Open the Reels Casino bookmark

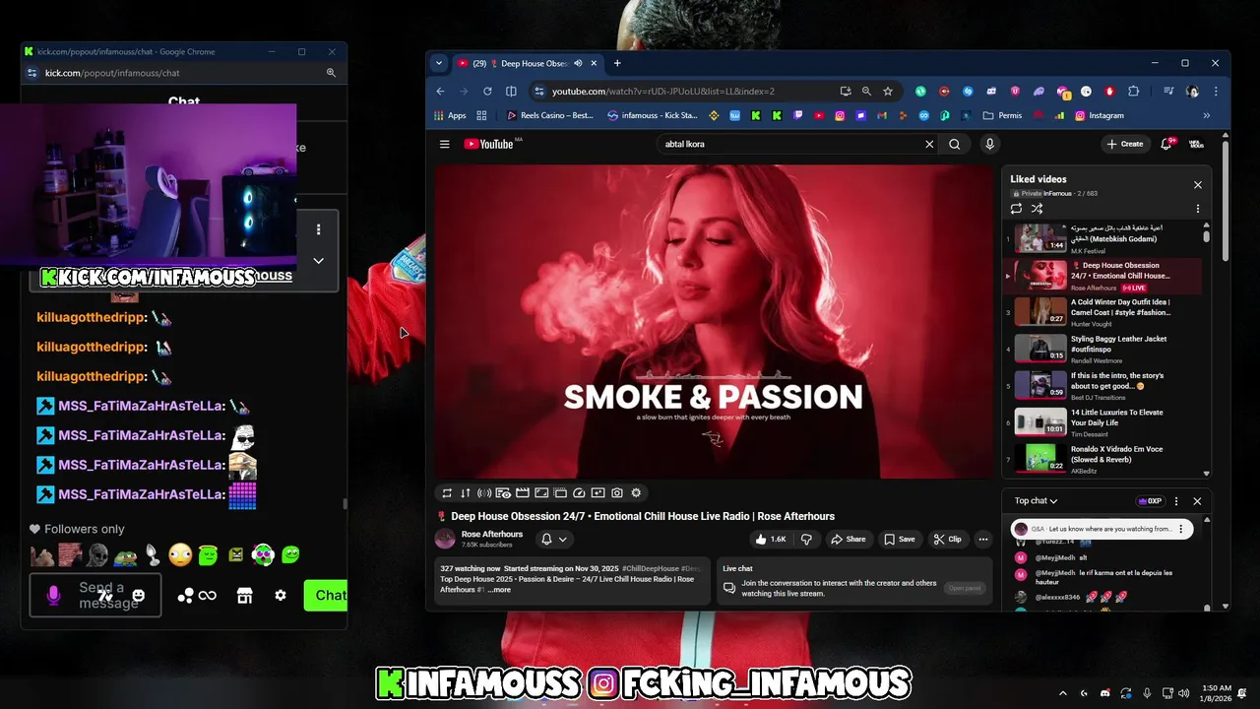pos(549,115)
